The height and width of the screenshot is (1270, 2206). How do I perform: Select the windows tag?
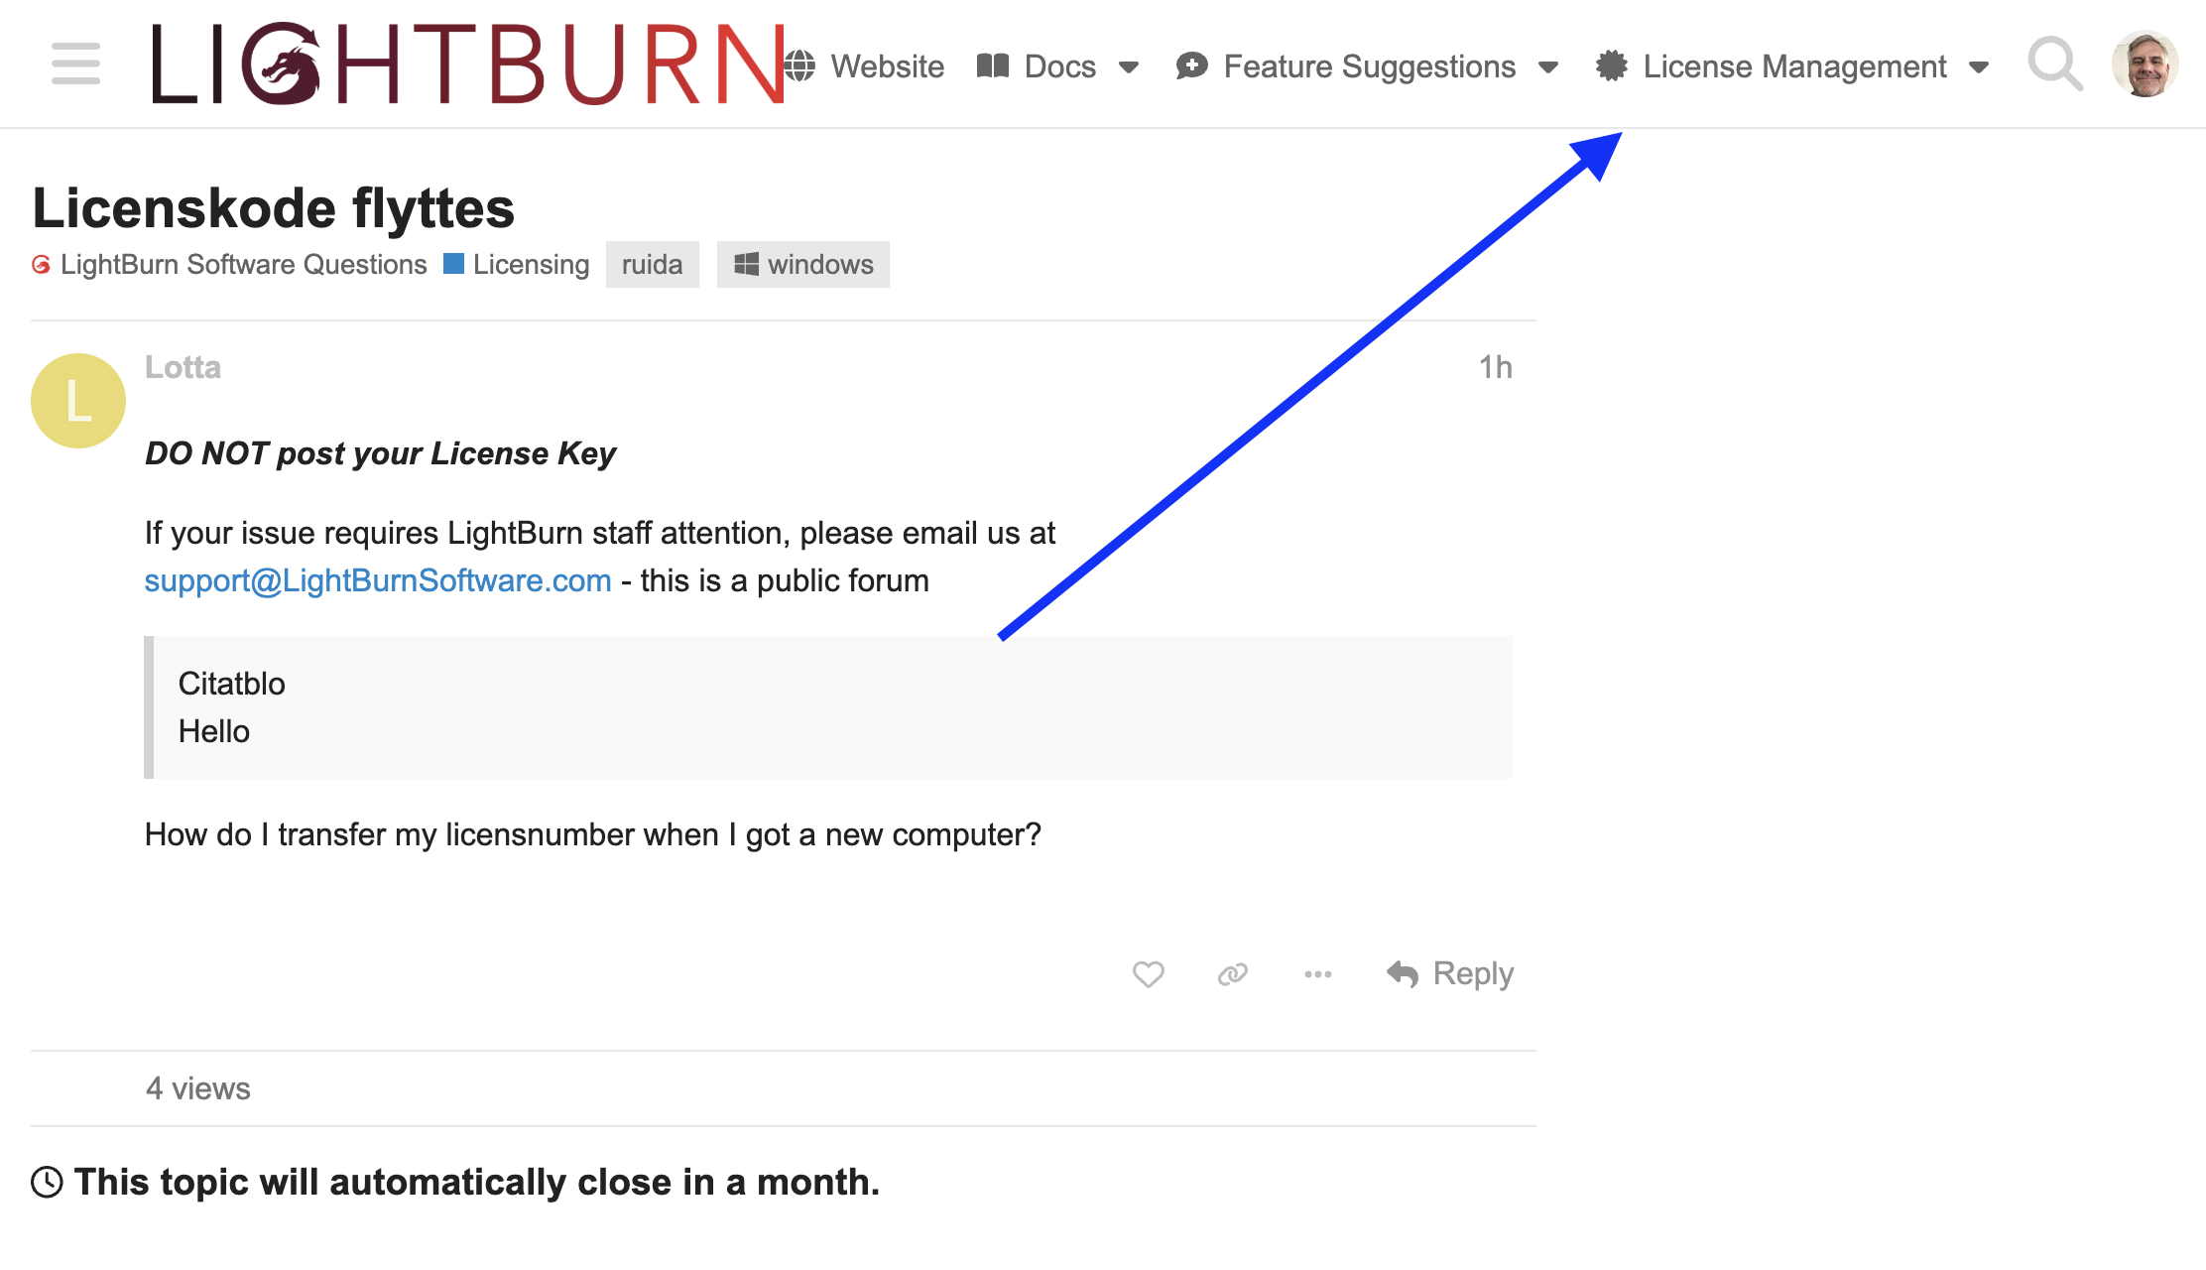[x=802, y=265]
